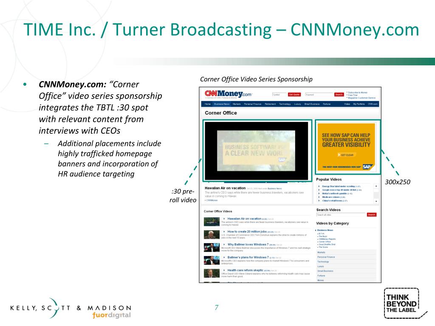Open the Free Trial link

click(353, 95)
